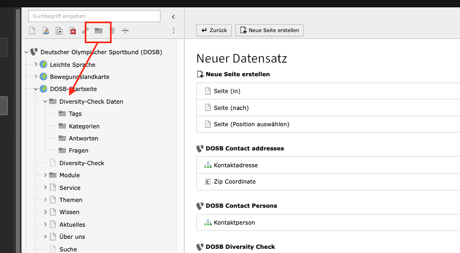Image resolution: width=460 pixels, height=253 pixels.
Task: Click page icon beside Über uns
Action: [53, 236]
